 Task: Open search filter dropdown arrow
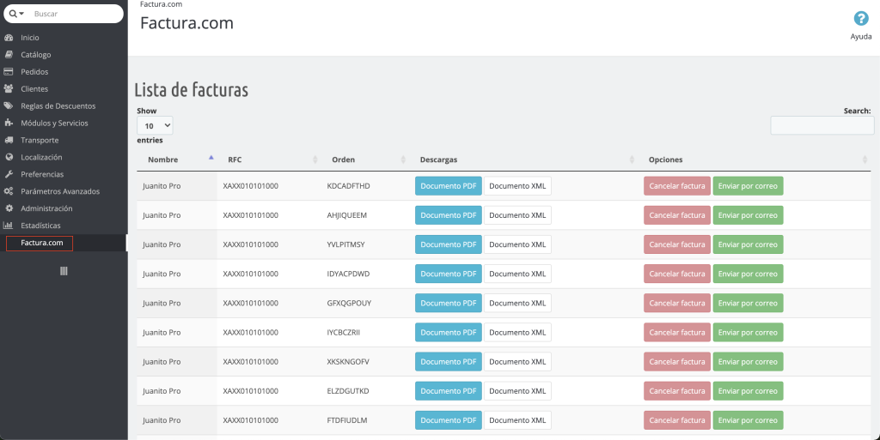pos(21,14)
